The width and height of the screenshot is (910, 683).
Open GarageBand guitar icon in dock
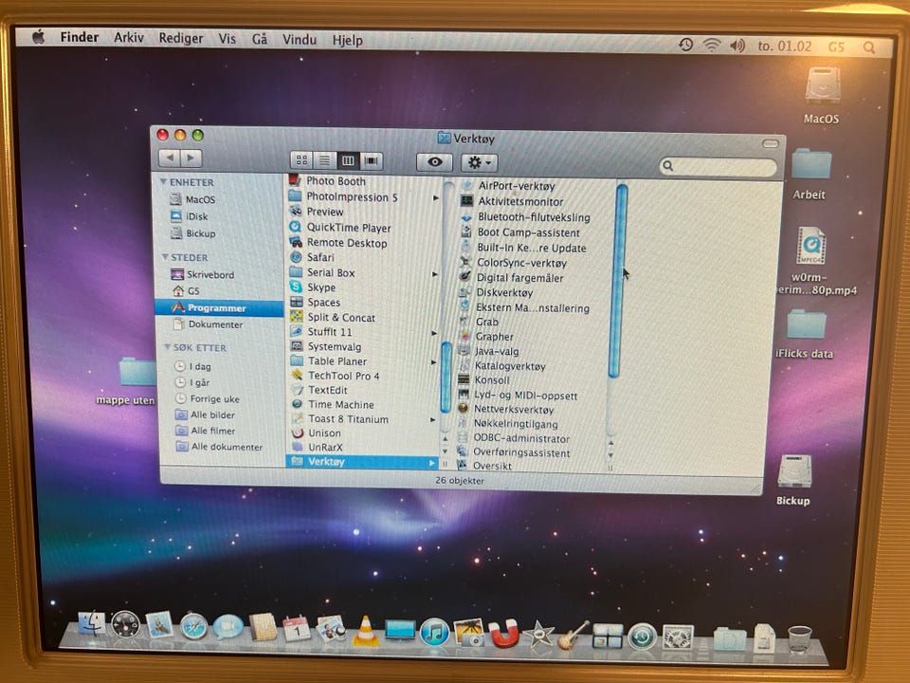point(573,634)
